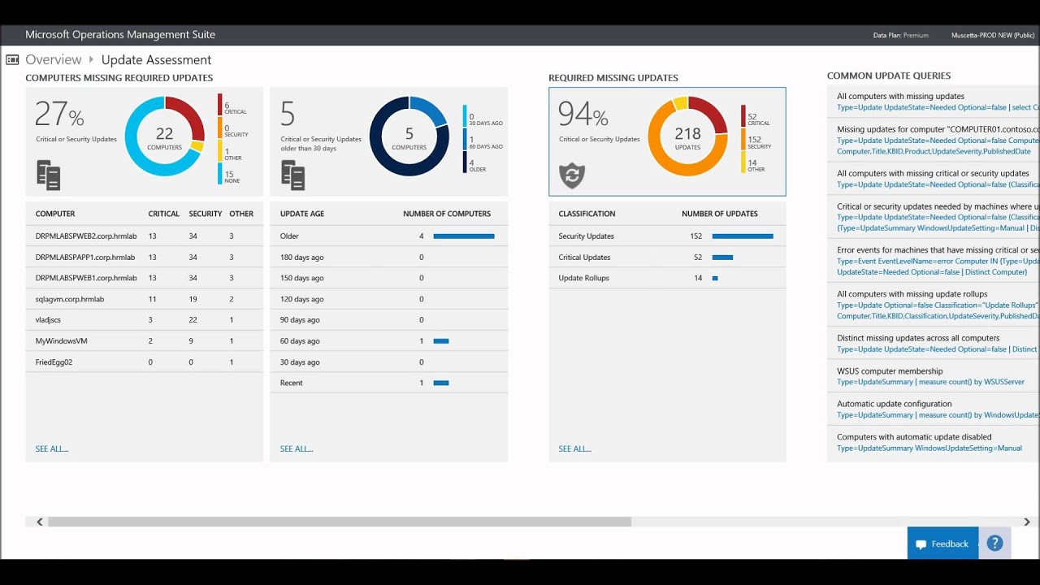Click the yellow Other legend swatch showing 14
1040x585 pixels.
(743, 162)
